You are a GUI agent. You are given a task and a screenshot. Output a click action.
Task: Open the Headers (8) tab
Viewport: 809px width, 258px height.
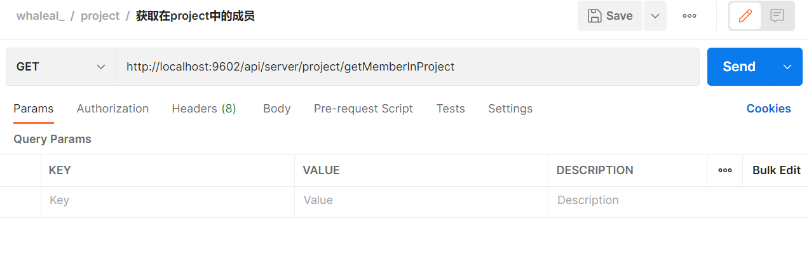[204, 109]
